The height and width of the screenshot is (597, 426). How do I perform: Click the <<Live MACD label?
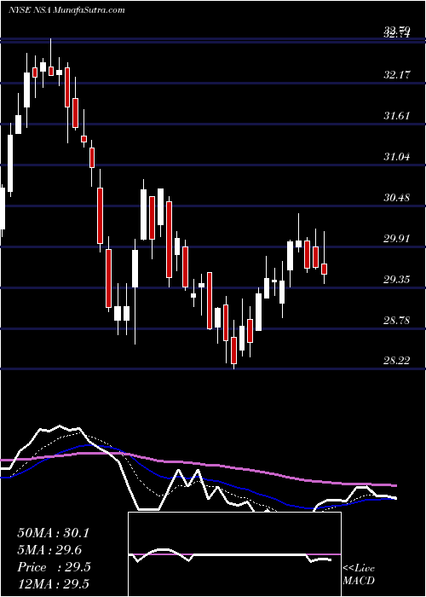tap(359, 575)
